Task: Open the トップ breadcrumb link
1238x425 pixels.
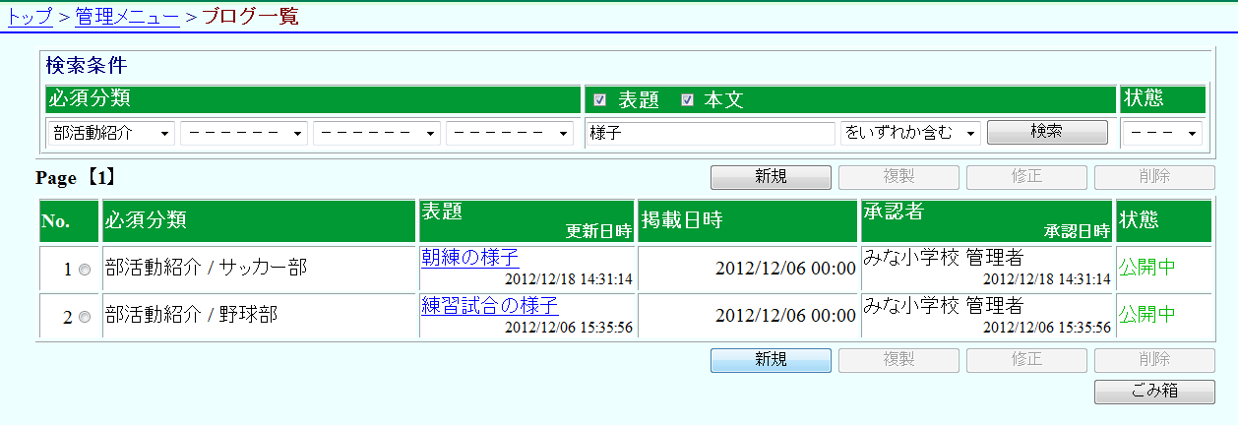Action: pos(30,16)
